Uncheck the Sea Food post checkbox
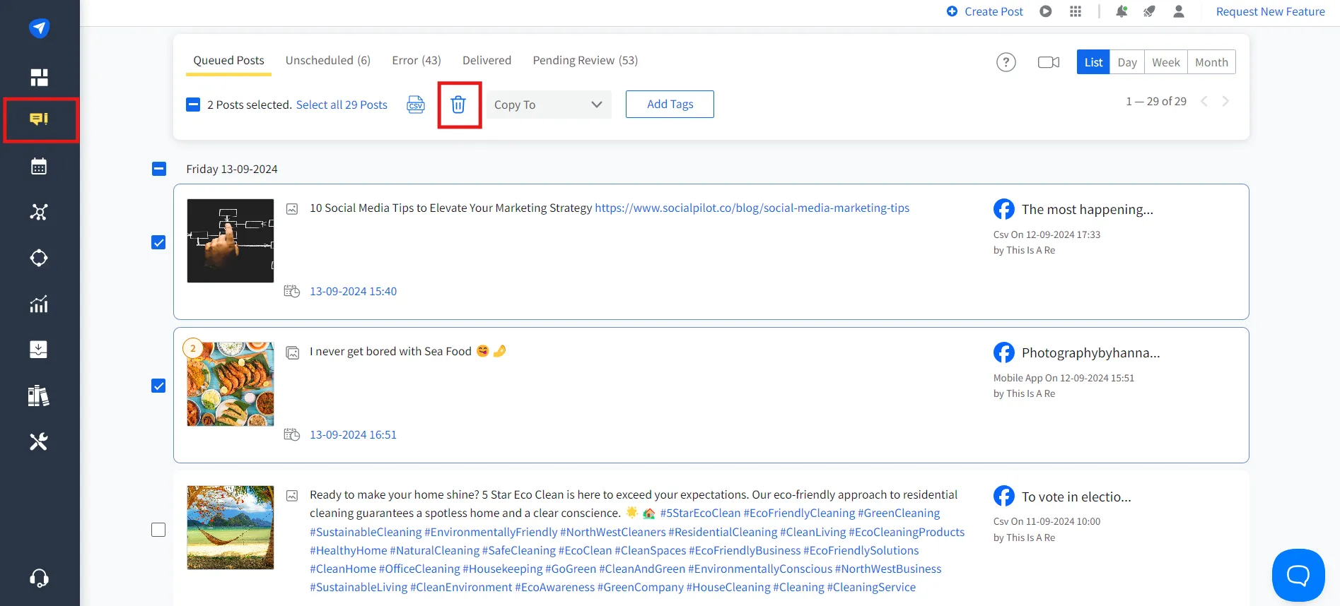1340x606 pixels. 158,386
